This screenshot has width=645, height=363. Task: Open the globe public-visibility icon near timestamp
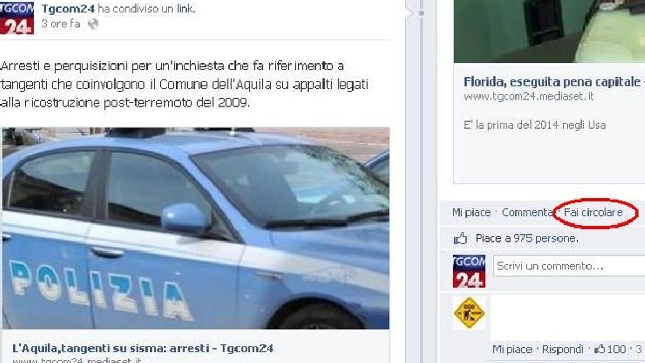[93, 24]
